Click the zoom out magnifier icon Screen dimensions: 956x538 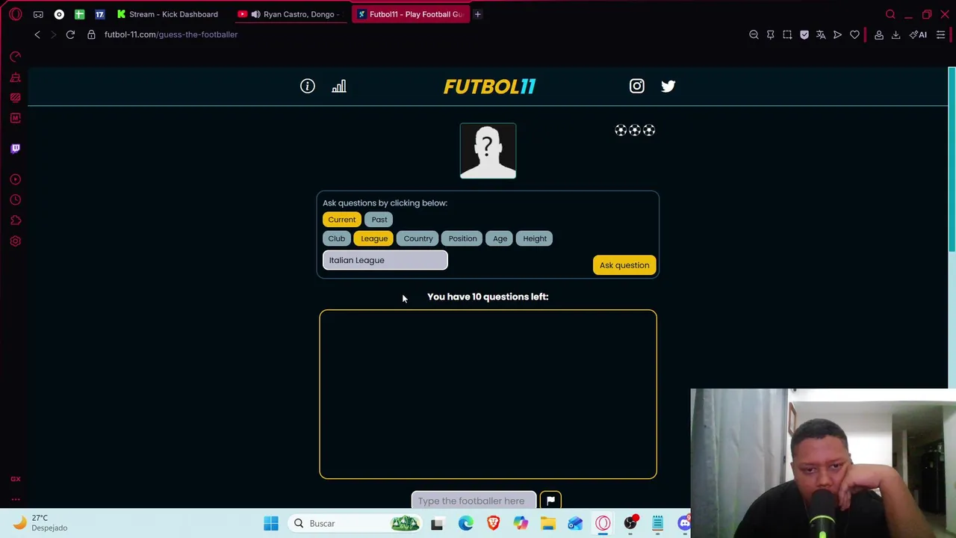pyautogui.click(x=754, y=34)
